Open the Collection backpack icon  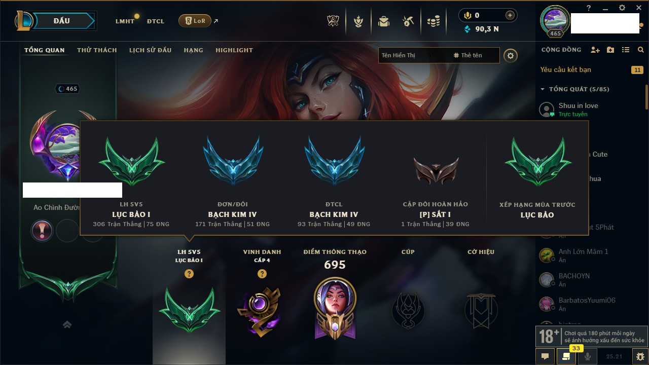click(384, 21)
